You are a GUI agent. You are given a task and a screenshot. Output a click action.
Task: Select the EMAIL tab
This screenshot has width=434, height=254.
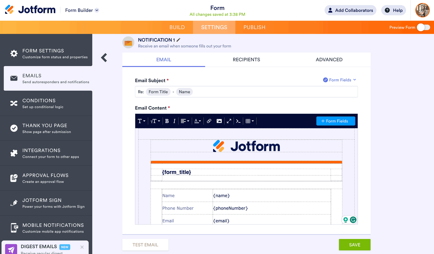[x=164, y=60]
